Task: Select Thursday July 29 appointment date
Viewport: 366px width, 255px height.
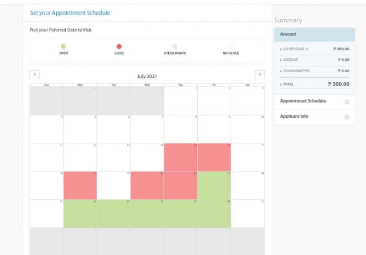Action: 181,214
